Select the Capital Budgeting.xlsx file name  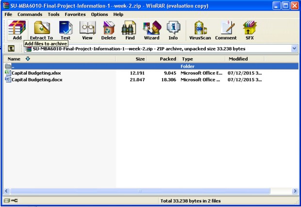36,73
